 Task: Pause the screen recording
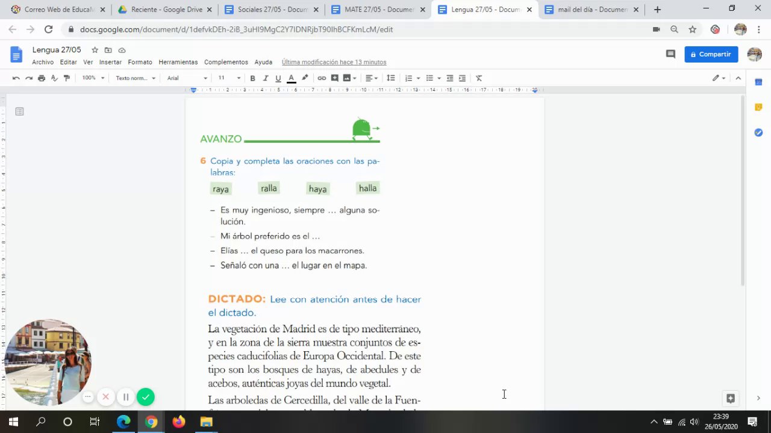pyautogui.click(x=126, y=397)
